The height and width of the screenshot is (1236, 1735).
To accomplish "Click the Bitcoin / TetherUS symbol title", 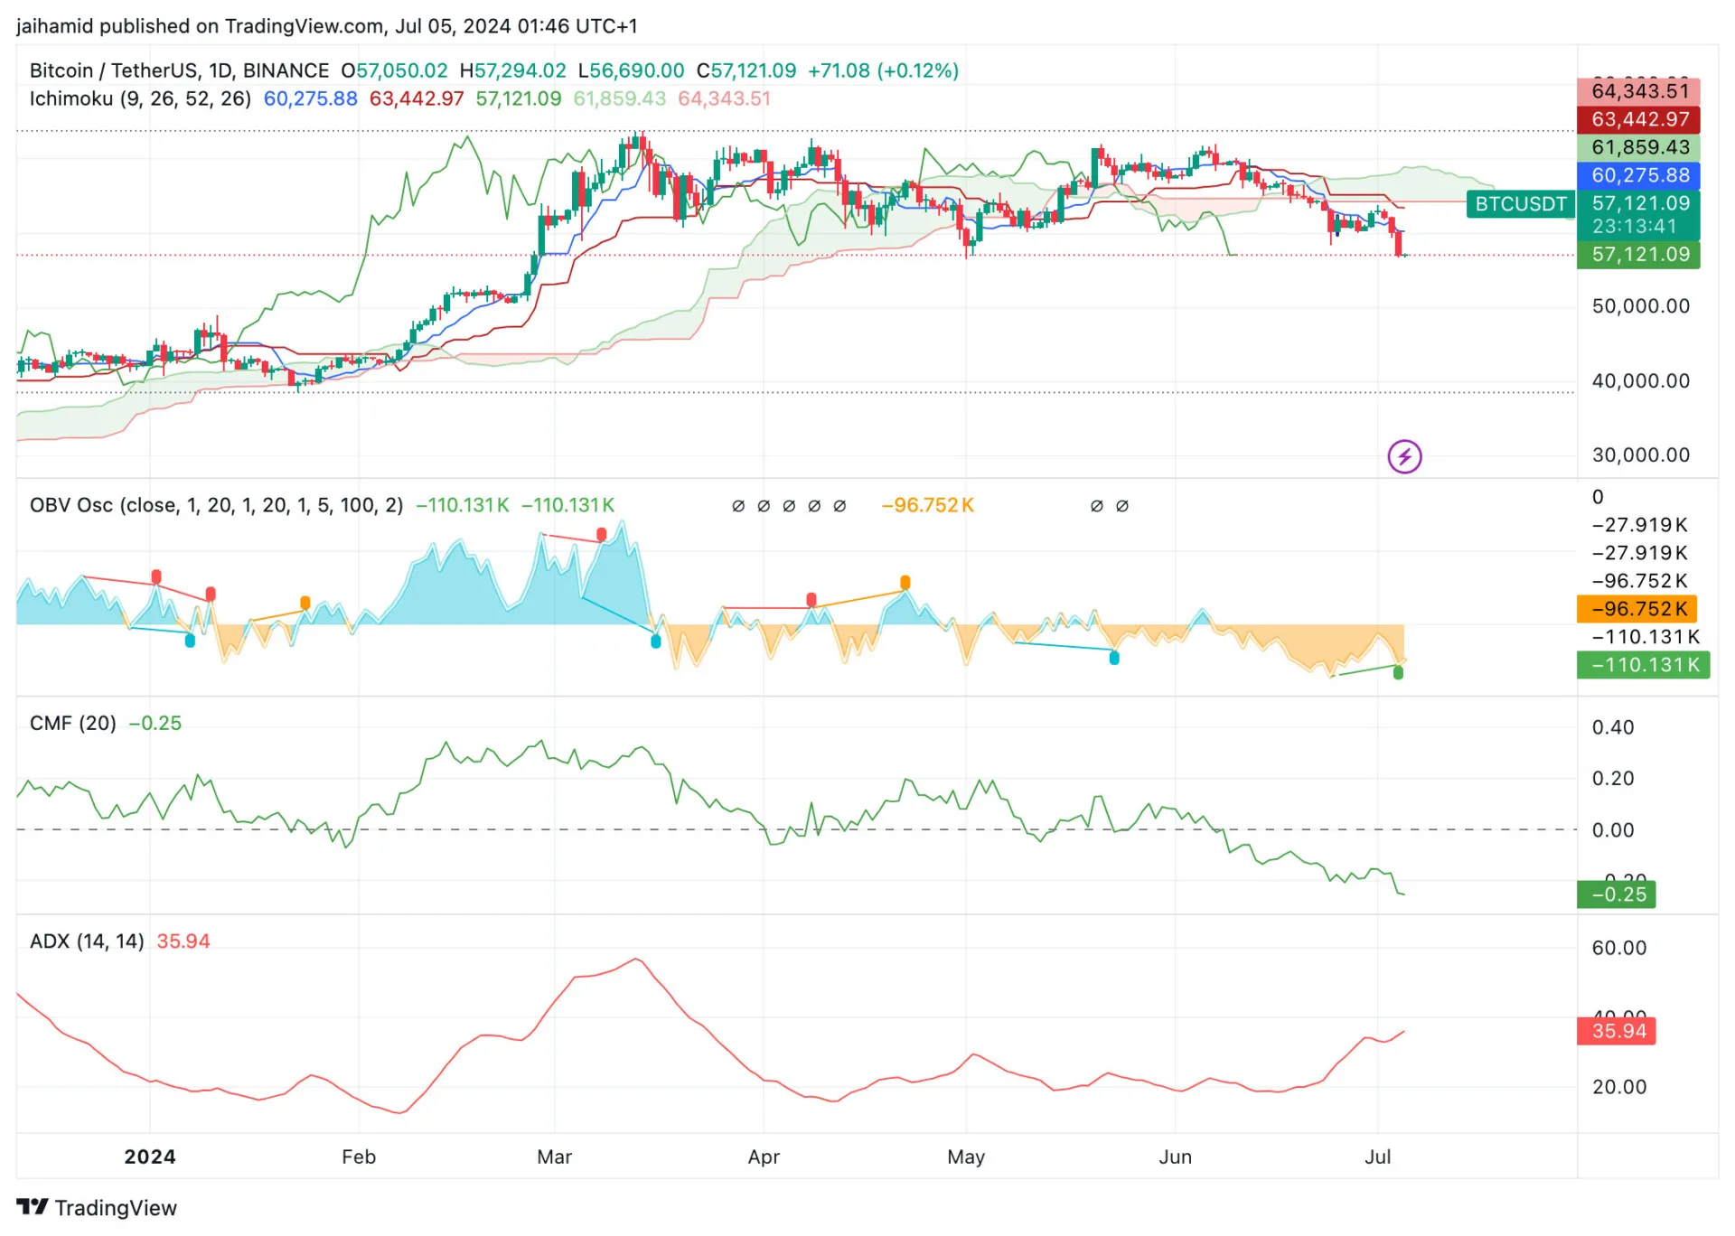I will (x=179, y=70).
